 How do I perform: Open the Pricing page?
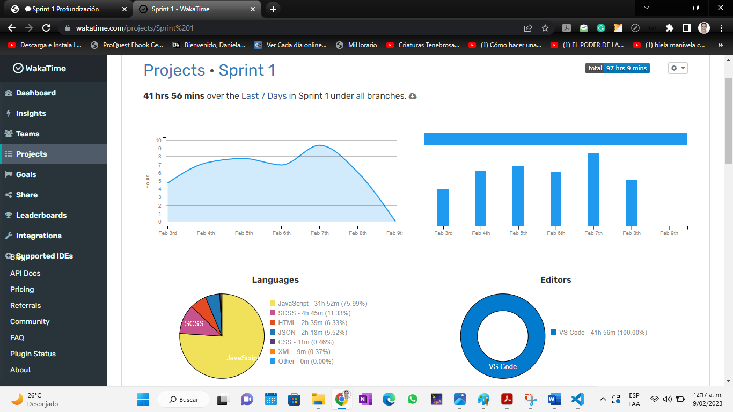[x=21, y=289]
